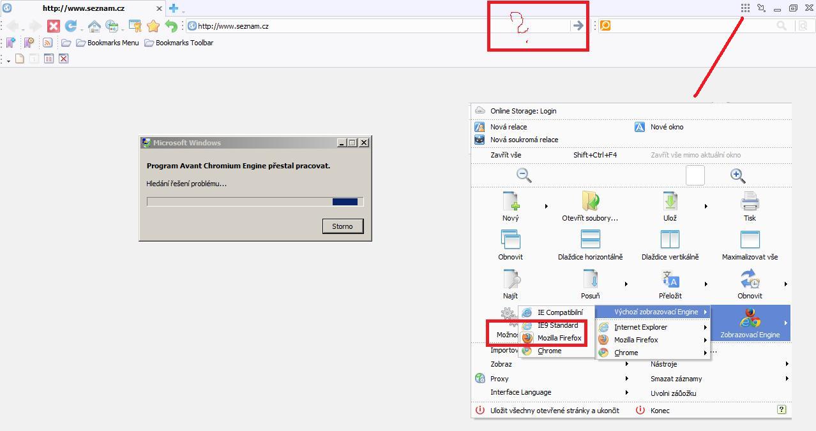Image resolution: width=816 pixels, height=431 pixels.
Task: Click the Zobrazovací Engine icon
Action: pos(750,318)
